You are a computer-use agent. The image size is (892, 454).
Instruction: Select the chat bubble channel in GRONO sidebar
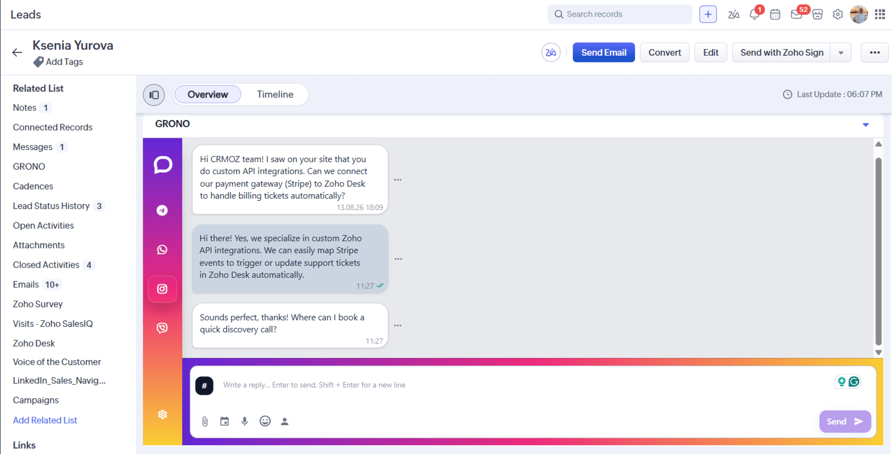[163, 165]
